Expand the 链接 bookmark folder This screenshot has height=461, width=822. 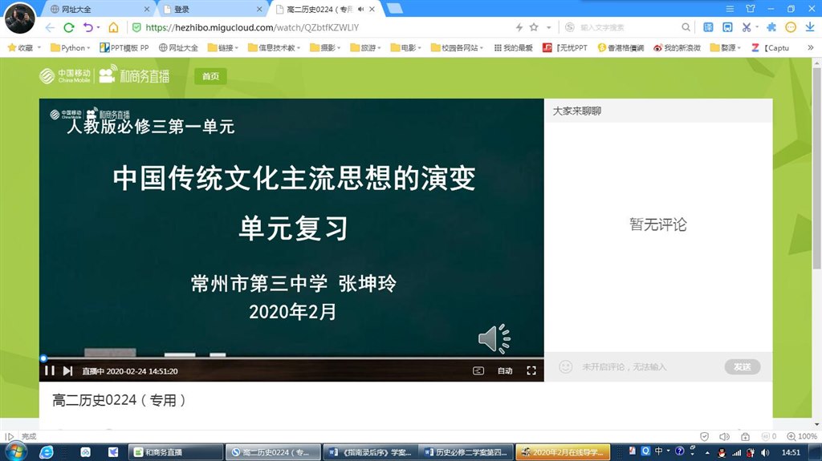tap(223, 47)
